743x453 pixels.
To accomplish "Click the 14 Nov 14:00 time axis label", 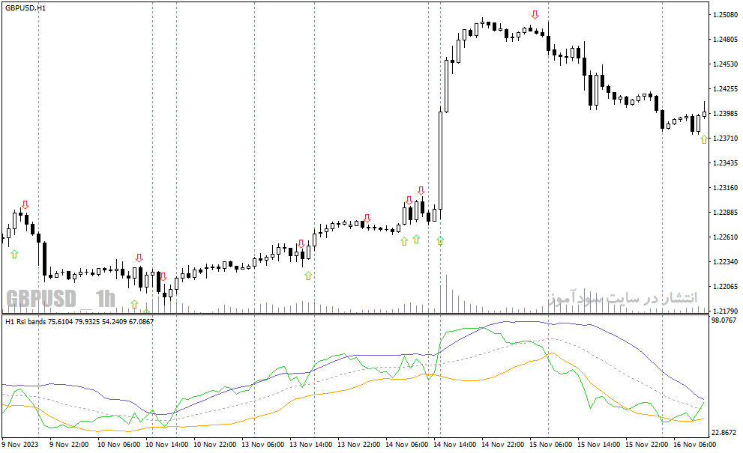I will (x=455, y=445).
